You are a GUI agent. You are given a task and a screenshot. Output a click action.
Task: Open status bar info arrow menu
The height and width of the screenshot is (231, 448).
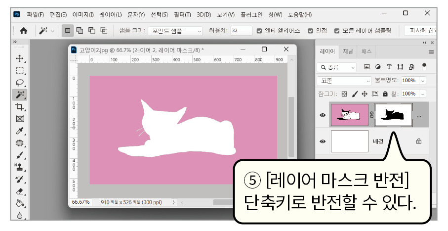point(173,202)
